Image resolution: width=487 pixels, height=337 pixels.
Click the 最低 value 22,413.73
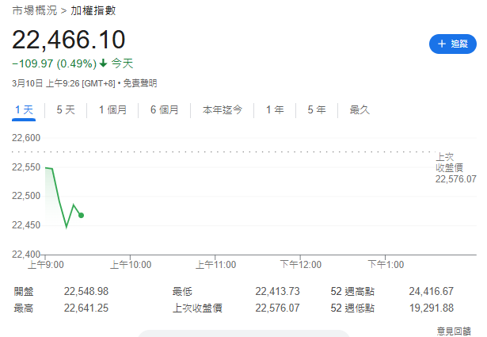pyautogui.click(x=277, y=291)
